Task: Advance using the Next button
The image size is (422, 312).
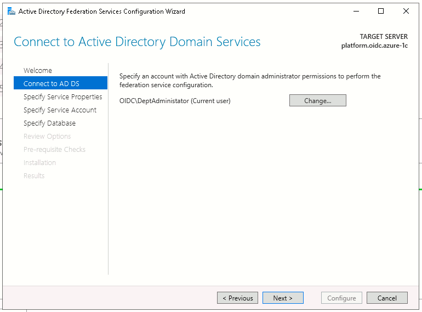Action: 283,298
